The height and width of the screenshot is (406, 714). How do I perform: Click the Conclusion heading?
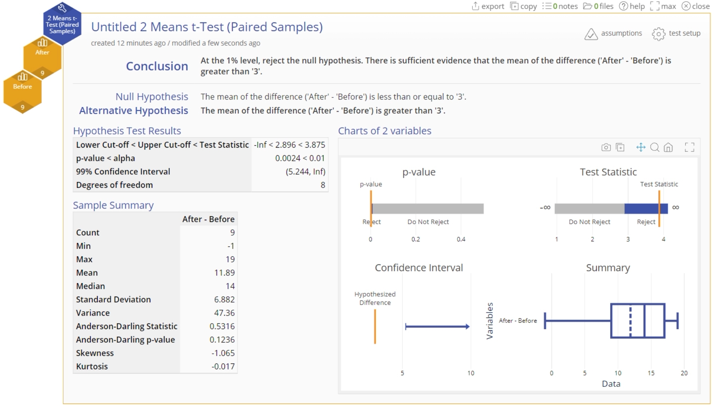(157, 66)
